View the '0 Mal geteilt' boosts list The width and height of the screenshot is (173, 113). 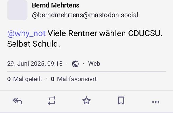25,79
